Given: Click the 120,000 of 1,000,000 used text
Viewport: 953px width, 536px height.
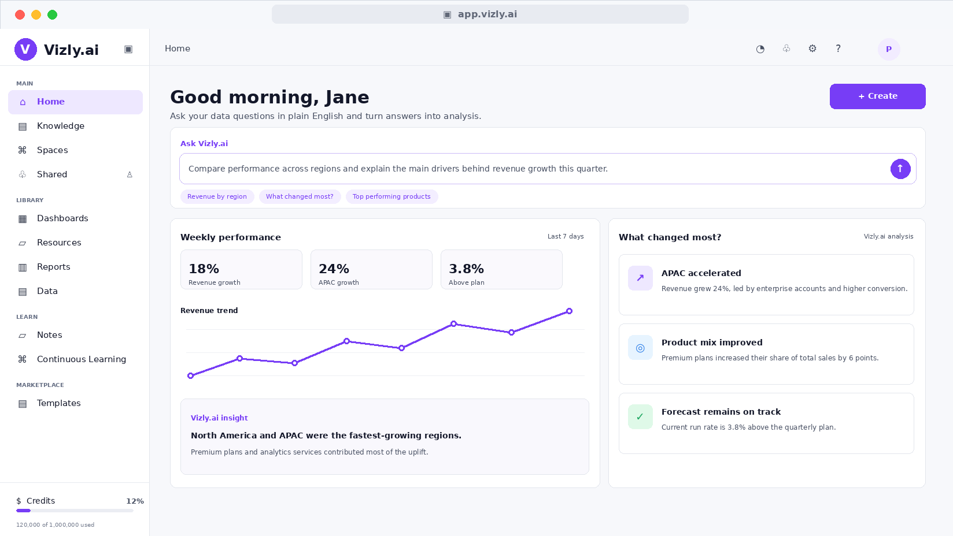Looking at the screenshot, I should coord(55,525).
